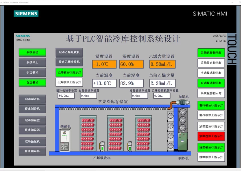Screen dimensions: 241x171
Task: Click the SIMATIC HMI header text
Action: (210, 14)
